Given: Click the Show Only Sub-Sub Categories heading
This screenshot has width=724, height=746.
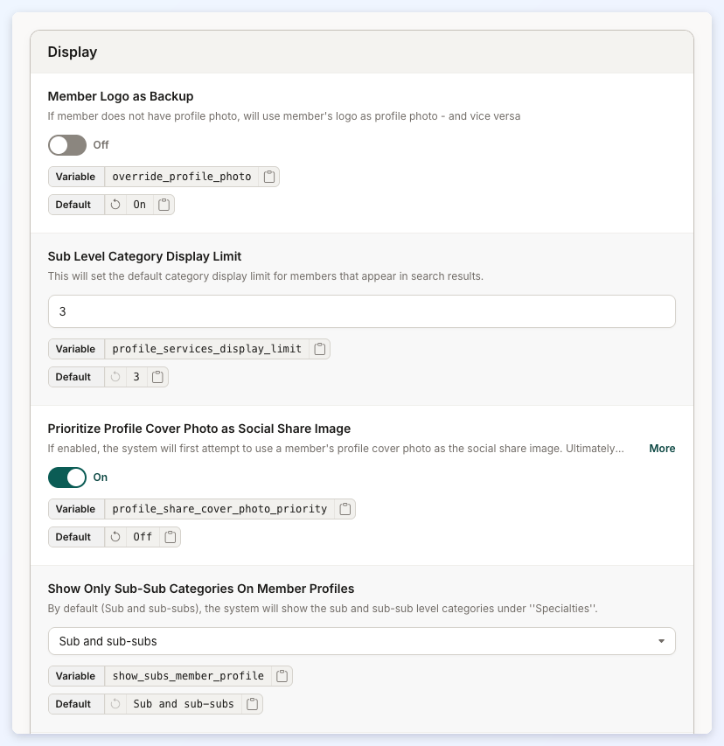Looking at the screenshot, I should point(201,589).
